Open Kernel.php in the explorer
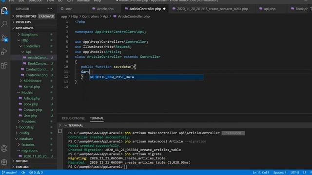 (x=32, y=87)
